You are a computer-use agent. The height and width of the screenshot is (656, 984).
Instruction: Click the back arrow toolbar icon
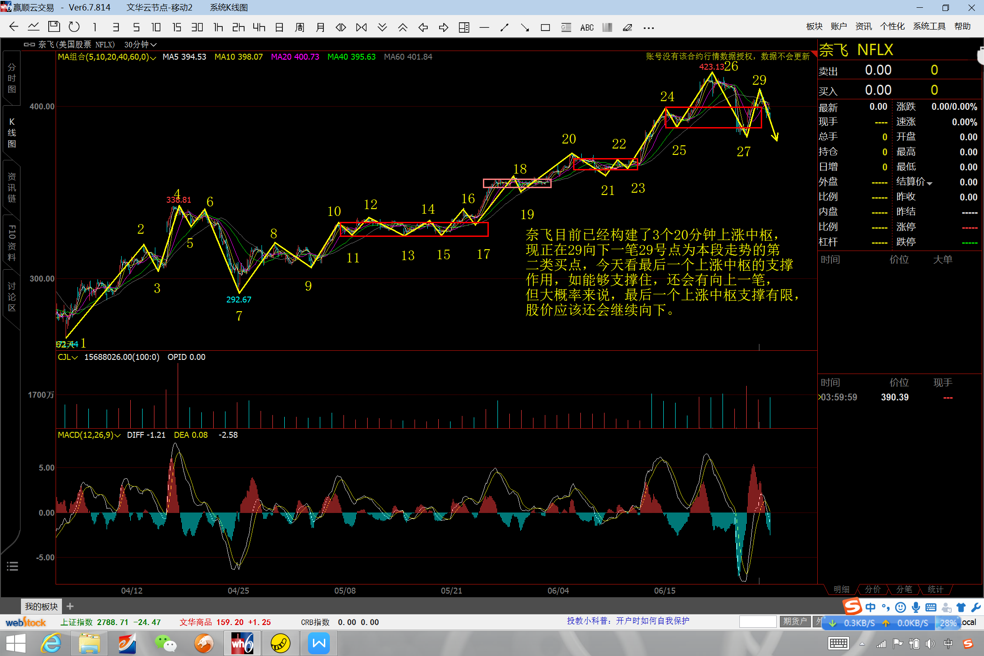[14, 27]
